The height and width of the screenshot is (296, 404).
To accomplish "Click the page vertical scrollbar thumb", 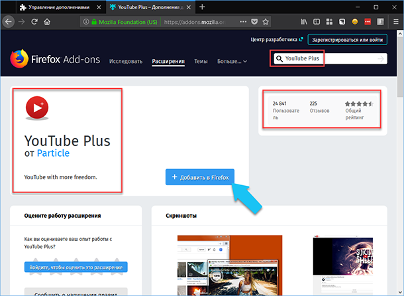I will click(x=400, y=66).
